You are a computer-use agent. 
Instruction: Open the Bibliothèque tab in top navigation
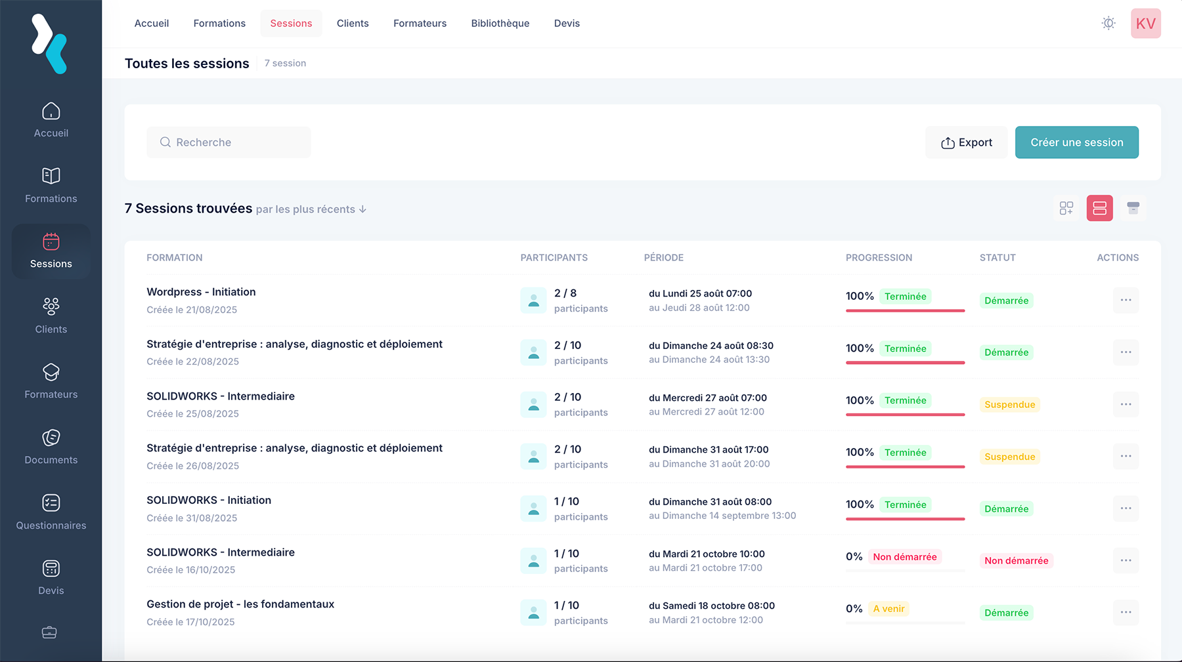coord(500,24)
